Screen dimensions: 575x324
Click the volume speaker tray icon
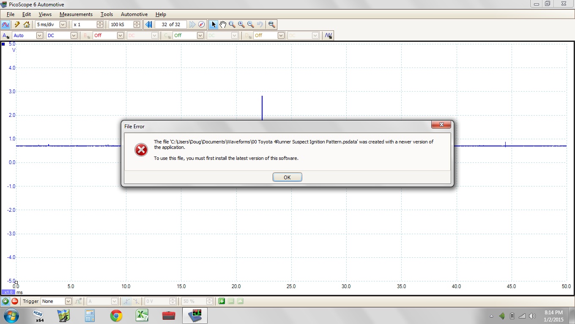coord(532,316)
